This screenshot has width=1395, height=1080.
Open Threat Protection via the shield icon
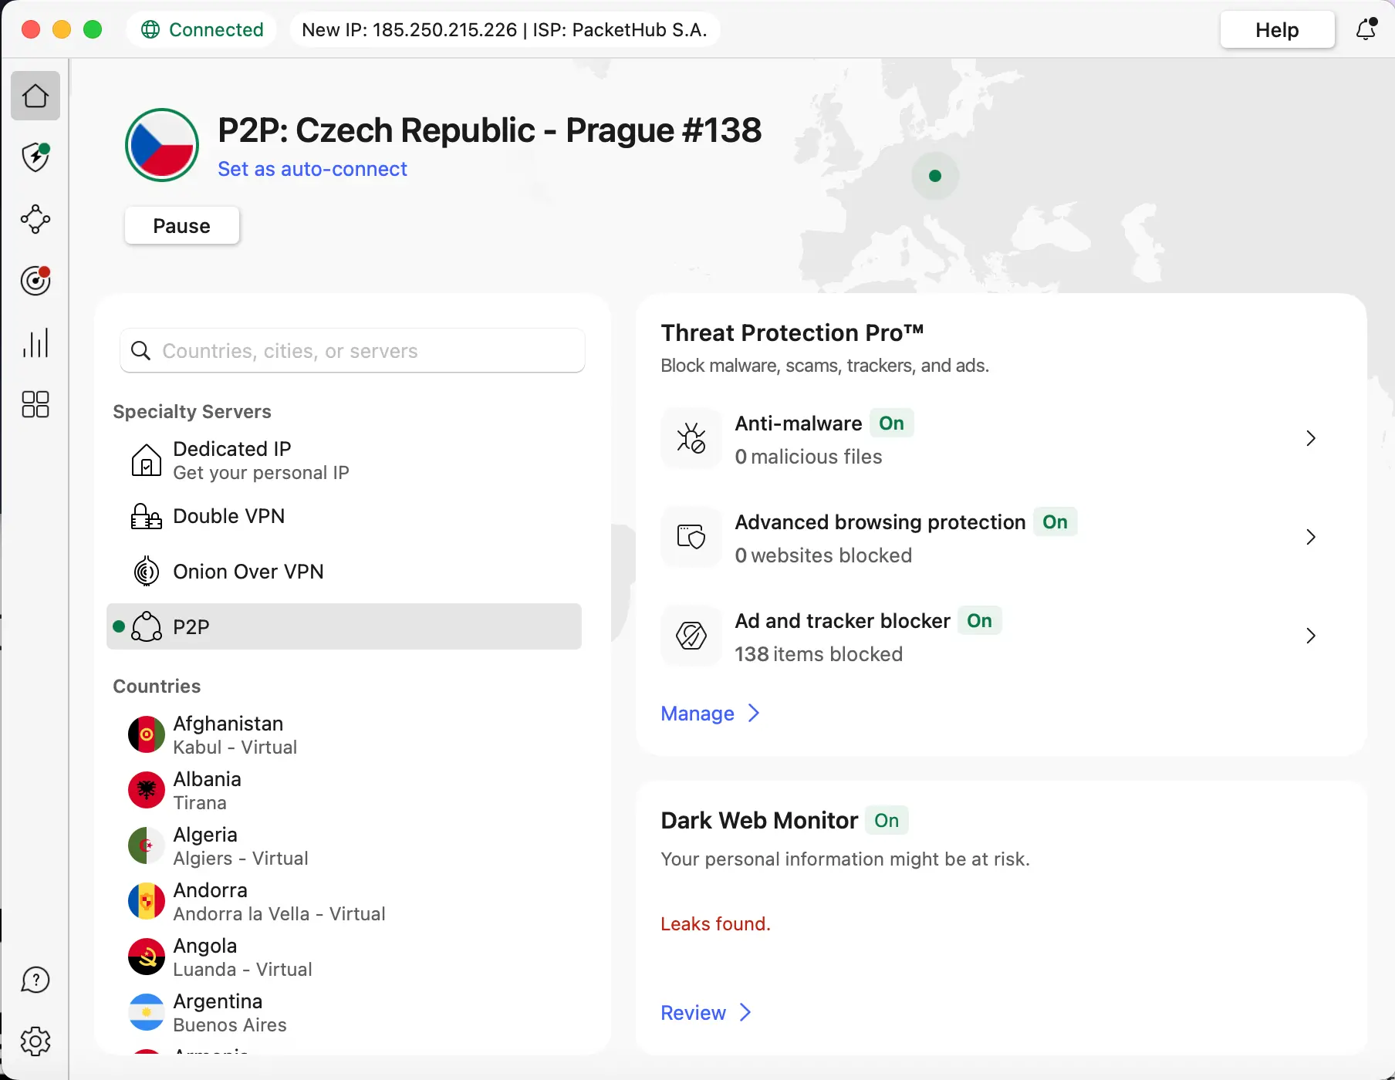tap(35, 157)
